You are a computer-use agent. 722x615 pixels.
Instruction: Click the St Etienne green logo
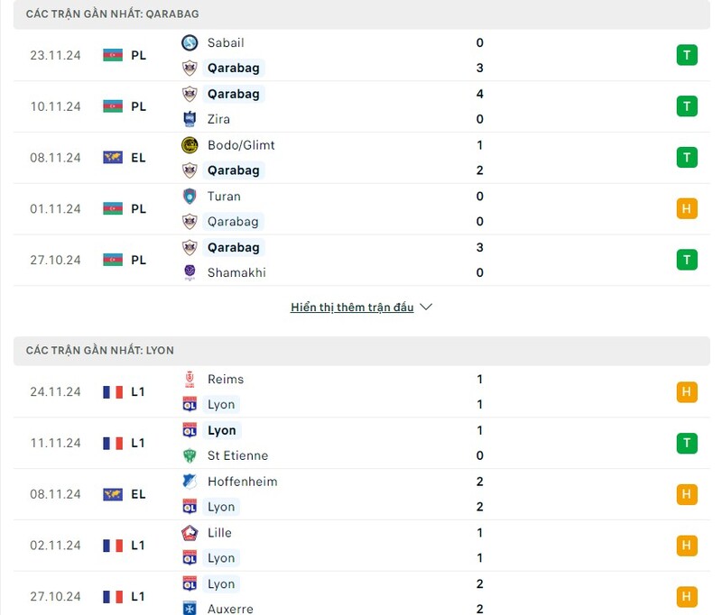pyautogui.click(x=190, y=455)
